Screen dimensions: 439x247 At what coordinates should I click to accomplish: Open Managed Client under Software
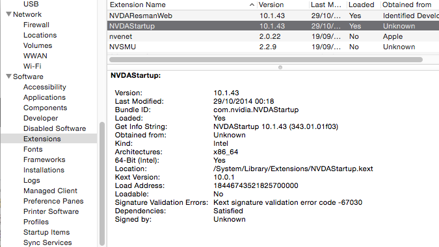50,191
